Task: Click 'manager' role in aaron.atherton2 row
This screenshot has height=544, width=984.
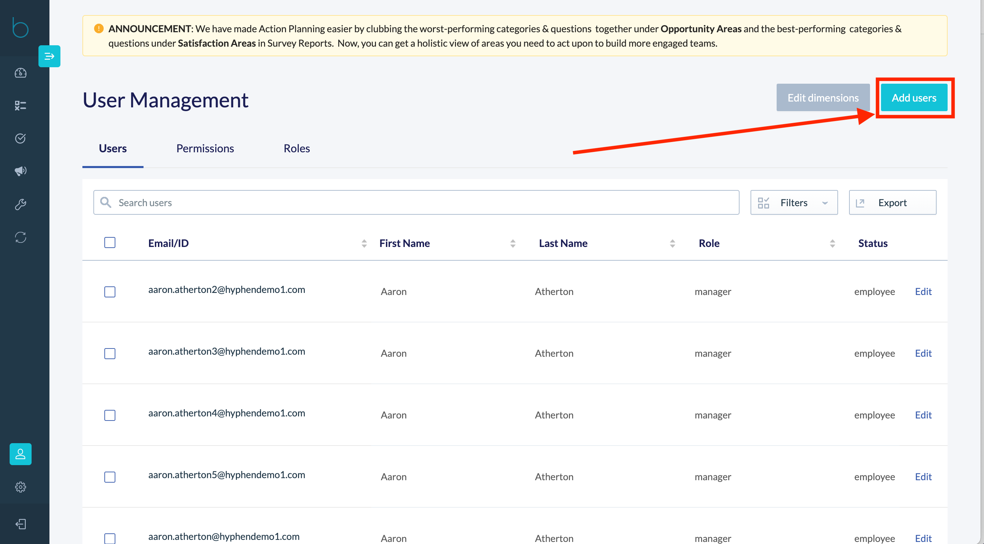Action: (x=713, y=292)
